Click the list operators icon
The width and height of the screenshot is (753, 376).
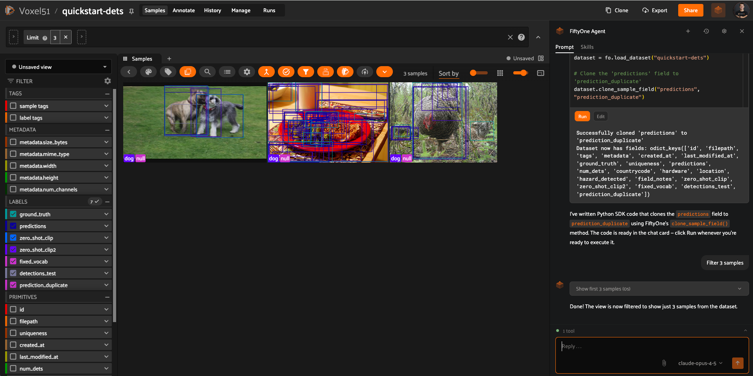(x=227, y=72)
